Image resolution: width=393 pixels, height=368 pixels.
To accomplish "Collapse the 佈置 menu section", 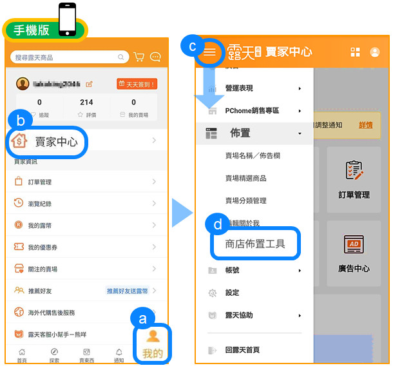I will tap(300, 133).
